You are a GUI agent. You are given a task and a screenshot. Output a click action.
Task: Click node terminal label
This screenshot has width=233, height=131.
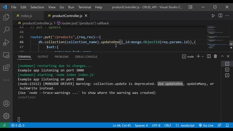(188, 57)
